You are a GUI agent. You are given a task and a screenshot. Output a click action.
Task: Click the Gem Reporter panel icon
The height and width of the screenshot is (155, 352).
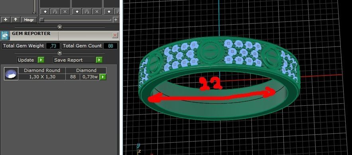(x=5, y=35)
